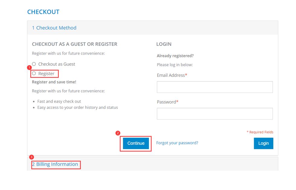The height and width of the screenshot is (190, 296).
Task: Click the blue CHECKOUT page heading
Action: coord(43,12)
